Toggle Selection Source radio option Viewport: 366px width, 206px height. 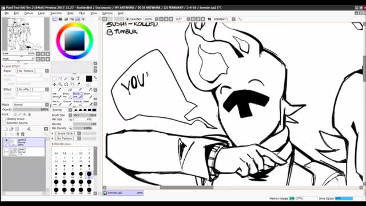coord(4,123)
